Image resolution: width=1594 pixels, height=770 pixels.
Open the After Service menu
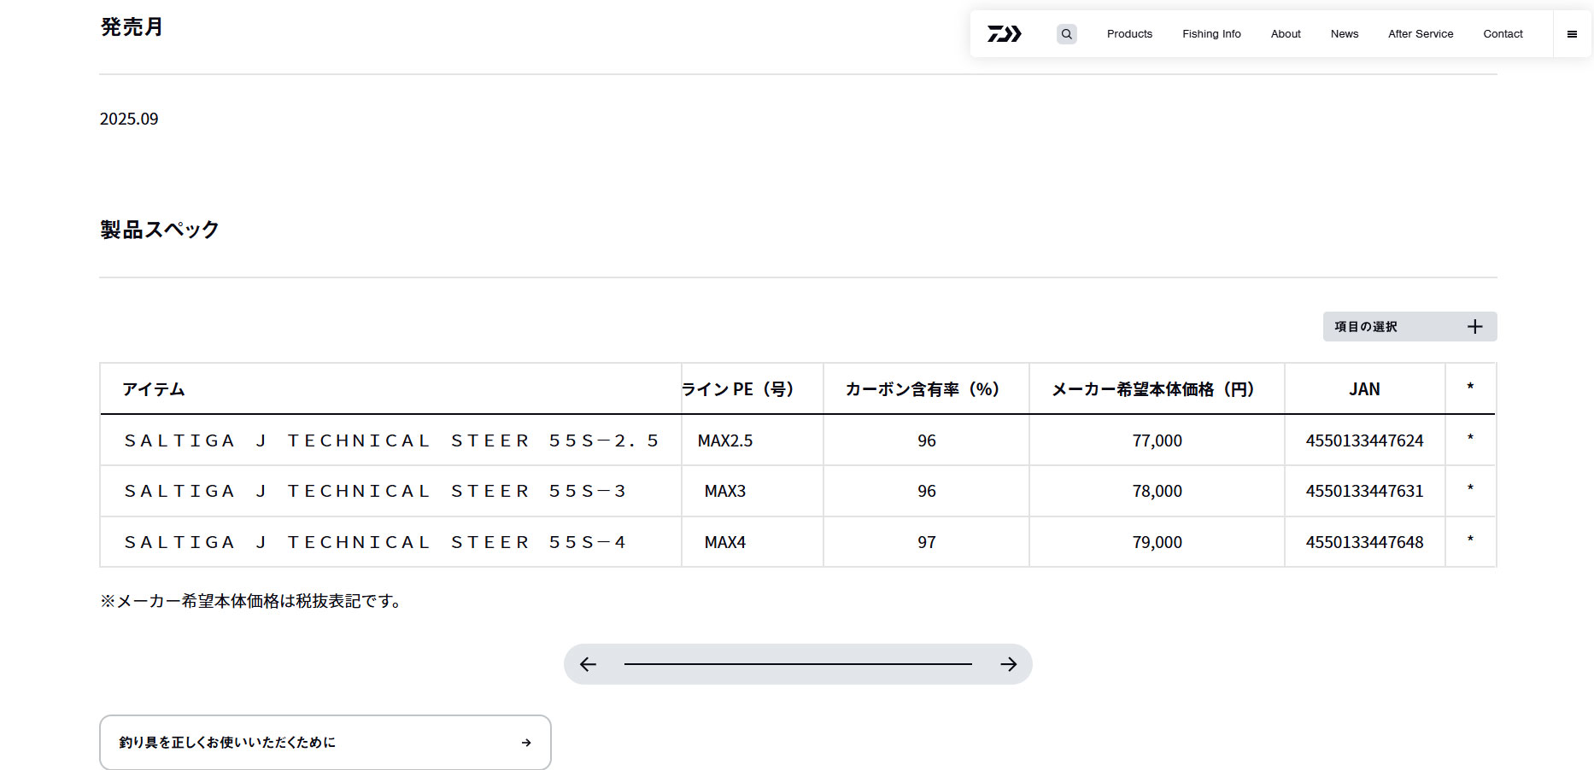[x=1421, y=34]
